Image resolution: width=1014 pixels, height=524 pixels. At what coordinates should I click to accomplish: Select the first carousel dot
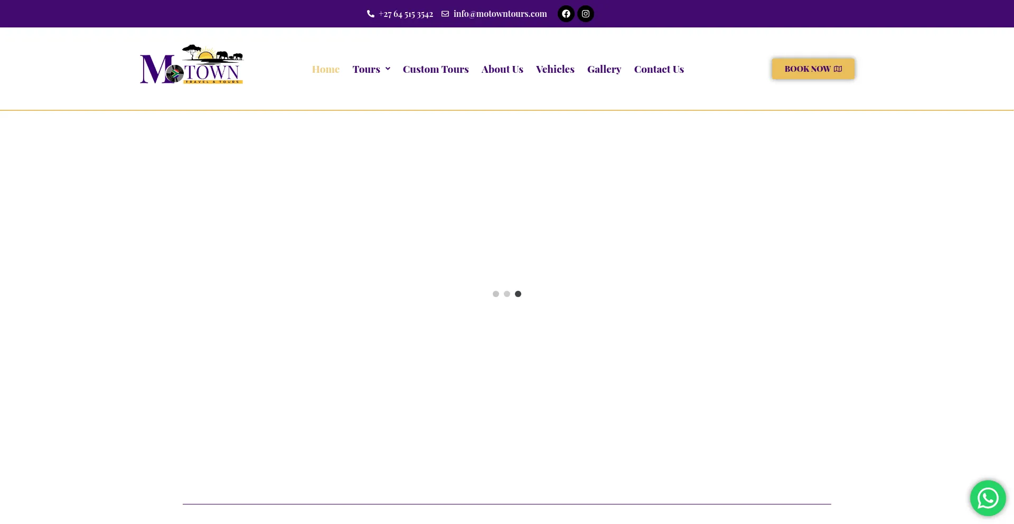click(496, 294)
